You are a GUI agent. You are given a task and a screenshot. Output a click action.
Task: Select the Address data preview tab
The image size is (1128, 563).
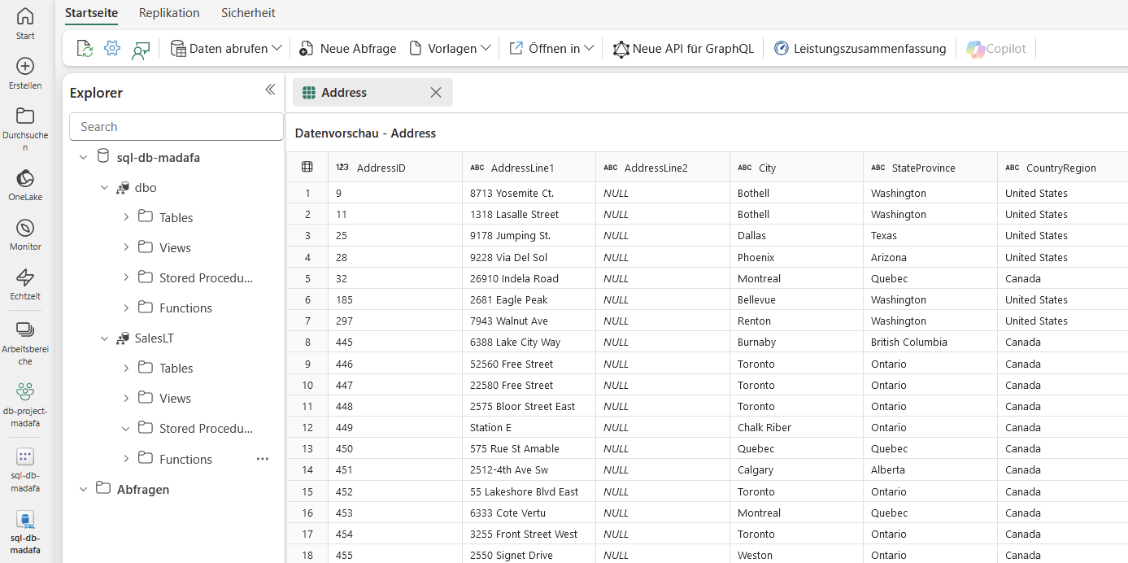[x=372, y=93]
